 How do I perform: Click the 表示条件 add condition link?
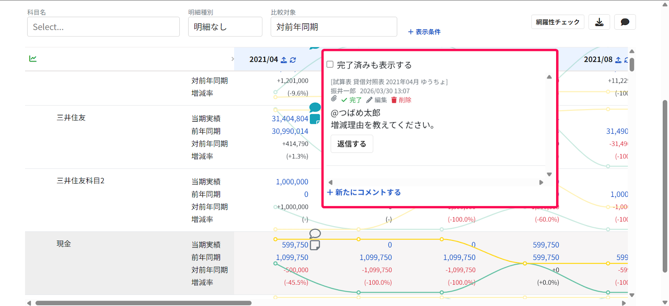[424, 32]
